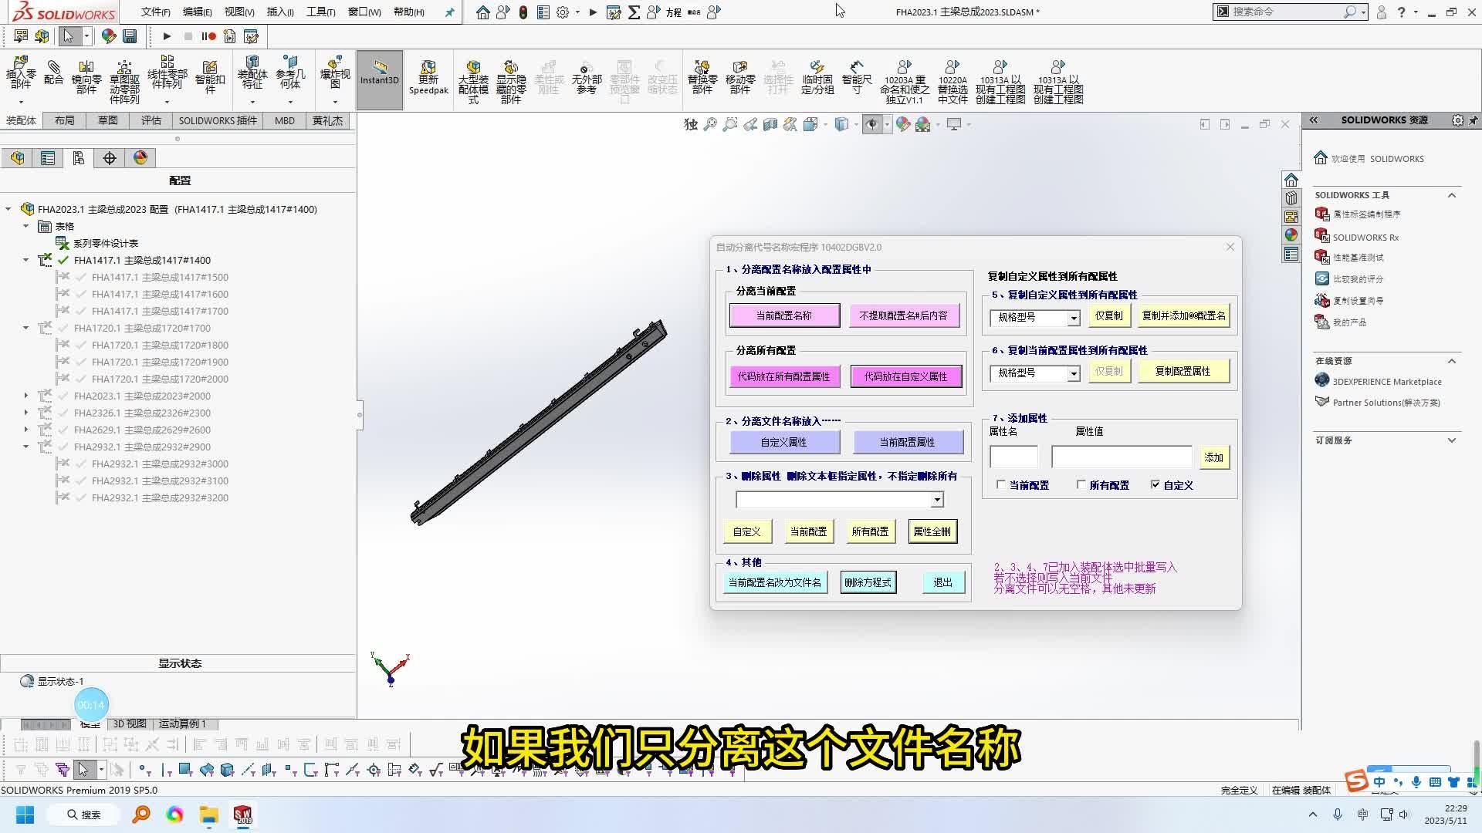The height and width of the screenshot is (833, 1482).
Task: Switch to the ConfigurationManager tab icon
Action: [79, 158]
